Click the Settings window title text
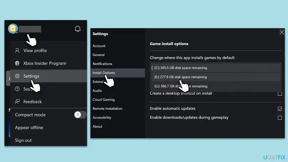Viewport: 288px width, 162px height. click(x=100, y=34)
